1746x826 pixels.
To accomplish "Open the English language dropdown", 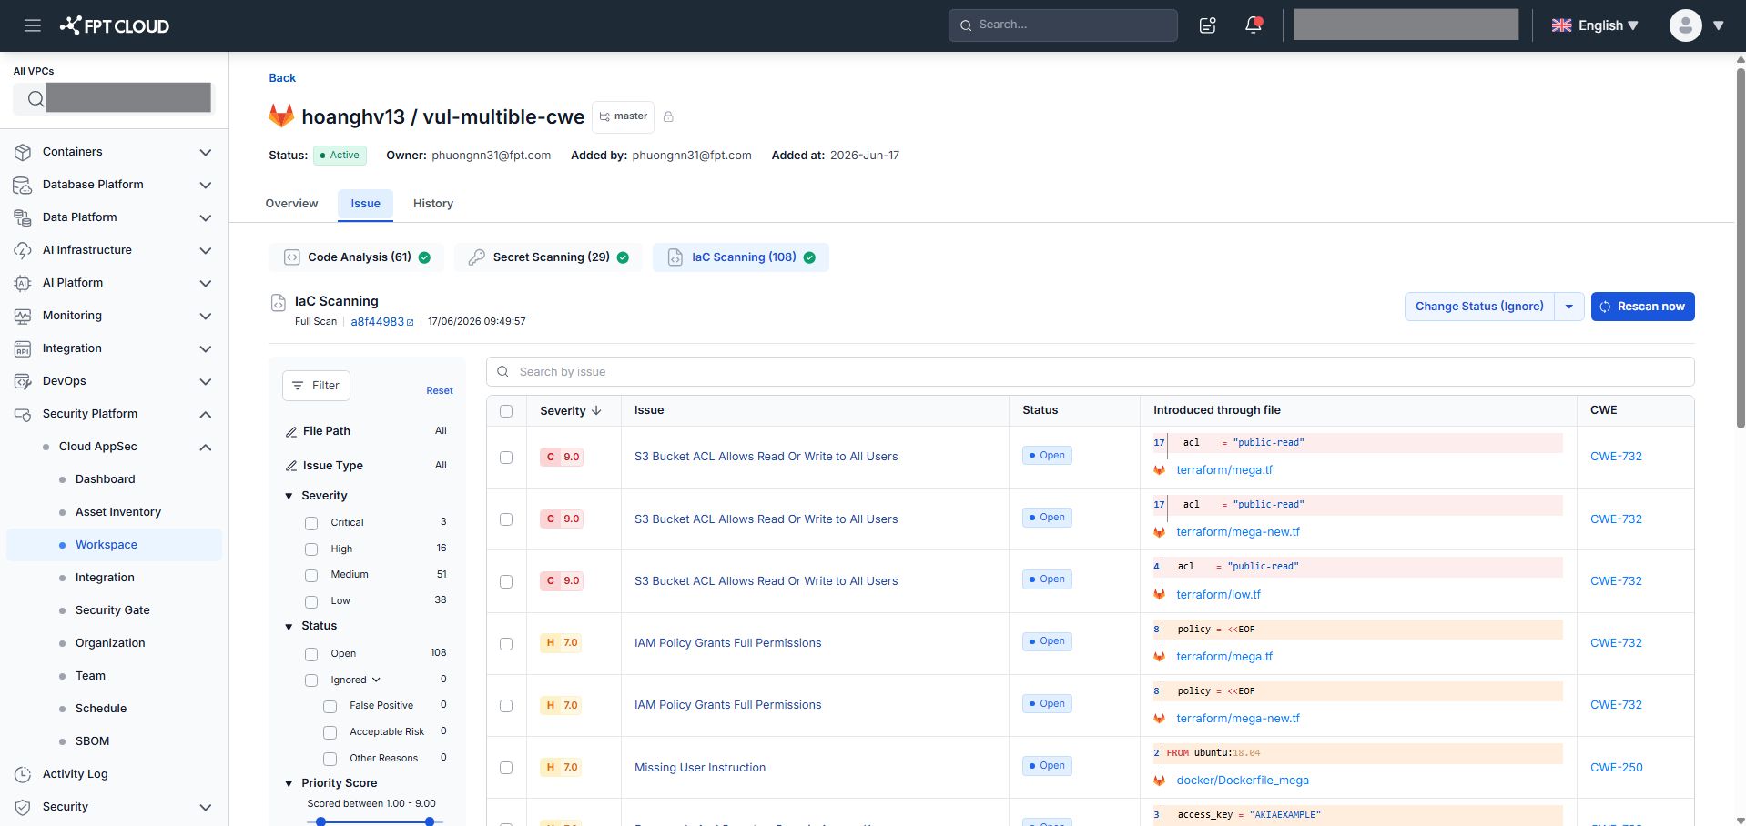I will [1595, 25].
